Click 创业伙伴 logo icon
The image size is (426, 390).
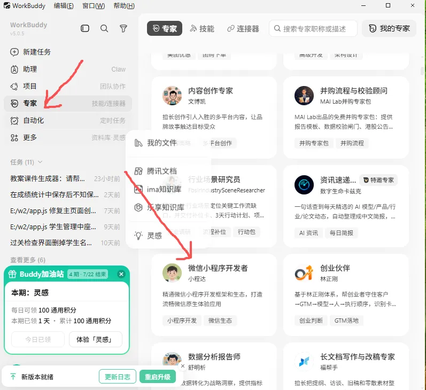[304, 273]
